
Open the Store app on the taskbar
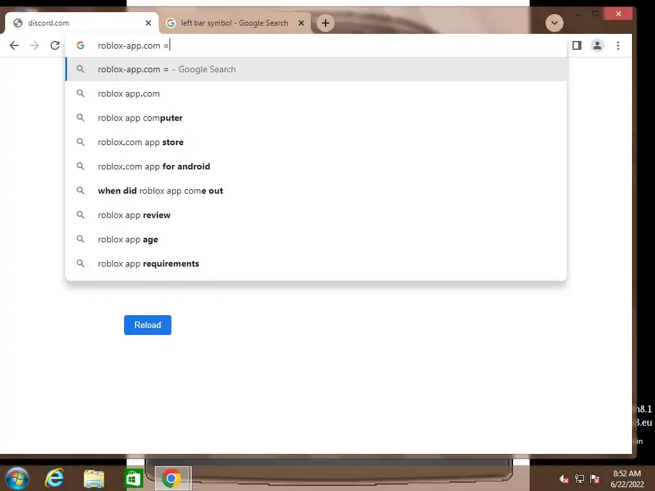tap(133, 478)
